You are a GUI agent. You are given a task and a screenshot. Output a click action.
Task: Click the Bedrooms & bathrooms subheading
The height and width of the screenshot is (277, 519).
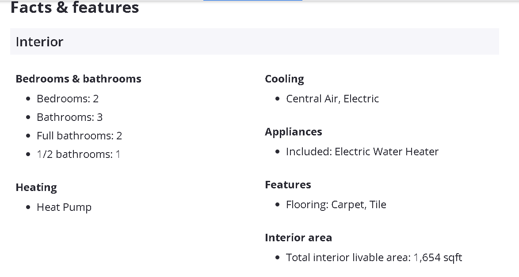coord(78,79)
